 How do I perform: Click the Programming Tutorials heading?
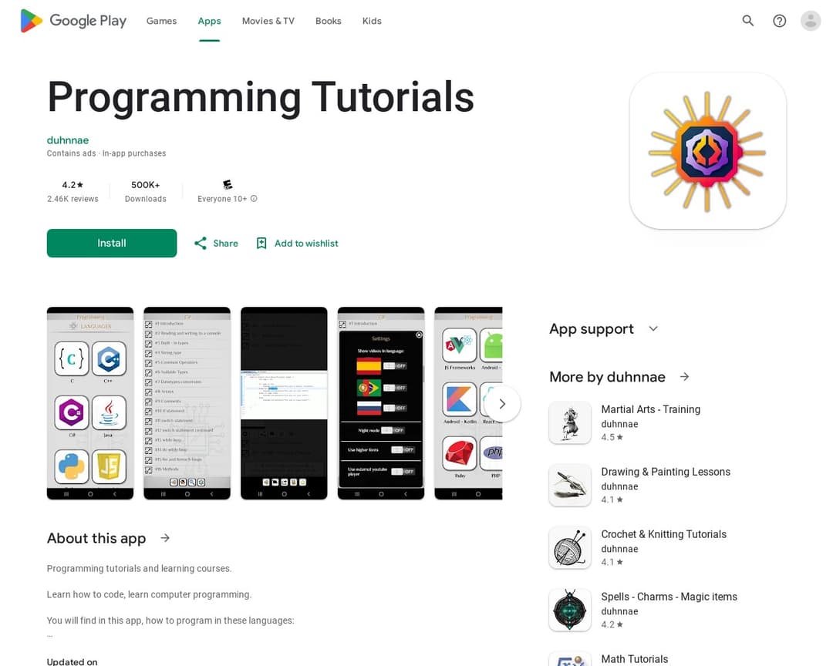click(x=261, y=97)
